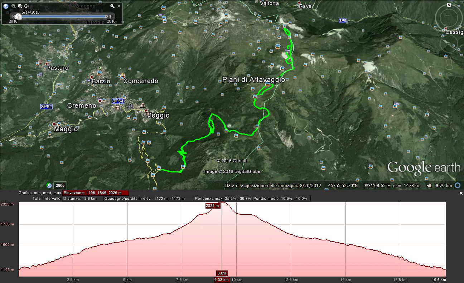This screenshot has height=283, width=464.
Task: Click the Pasturo place label
Action: click(x=57, y=68)
